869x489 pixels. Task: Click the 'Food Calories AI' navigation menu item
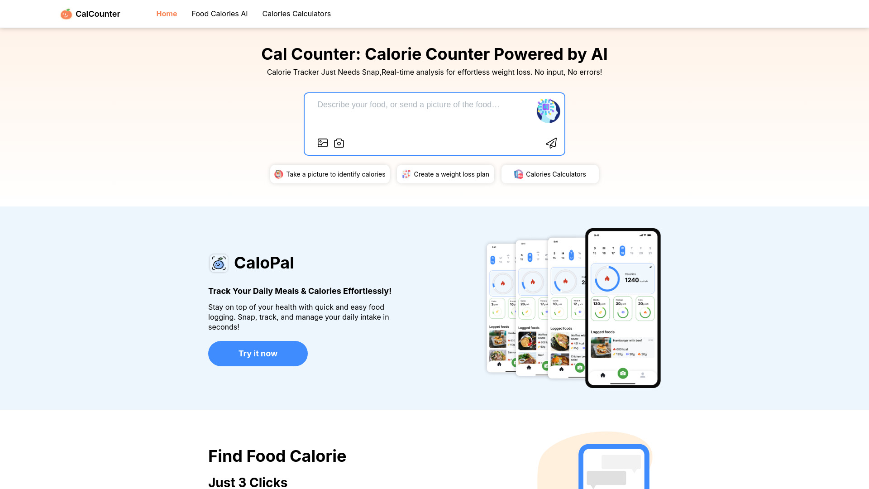click(x=219, y=14)
